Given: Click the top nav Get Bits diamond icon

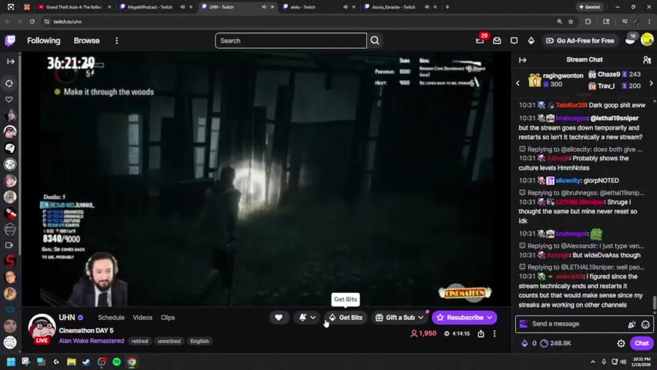Looking at the screenshot, I should [531, 41].
